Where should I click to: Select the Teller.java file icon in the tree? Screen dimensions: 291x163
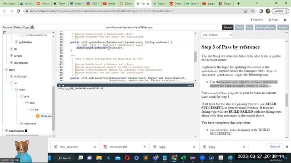point(38,116)
